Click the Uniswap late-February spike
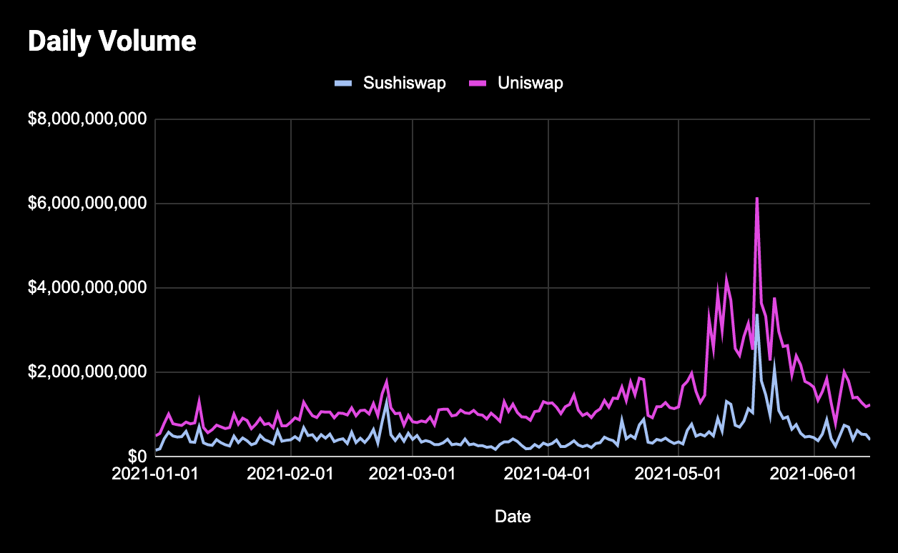The image size is (898, 553). [x=386, y=381]
